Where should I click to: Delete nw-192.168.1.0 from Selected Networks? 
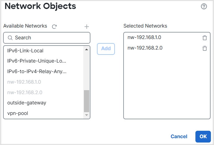pos(204,38)
